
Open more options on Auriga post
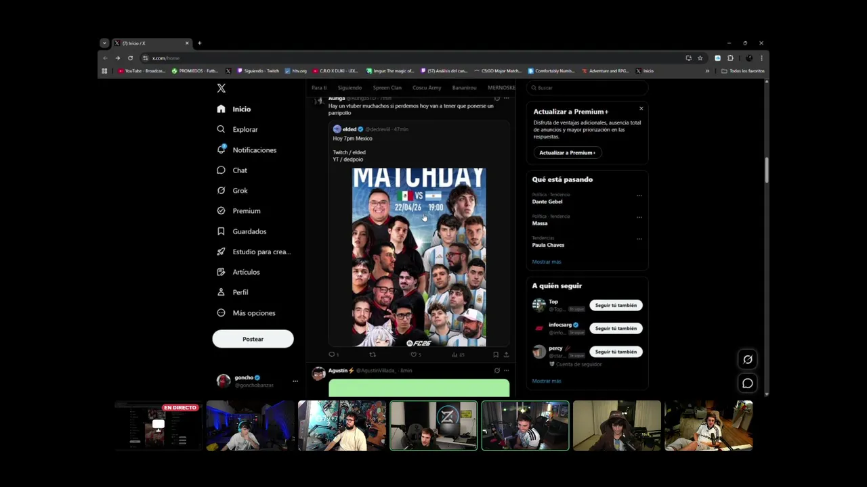click(x=506, y=98)
